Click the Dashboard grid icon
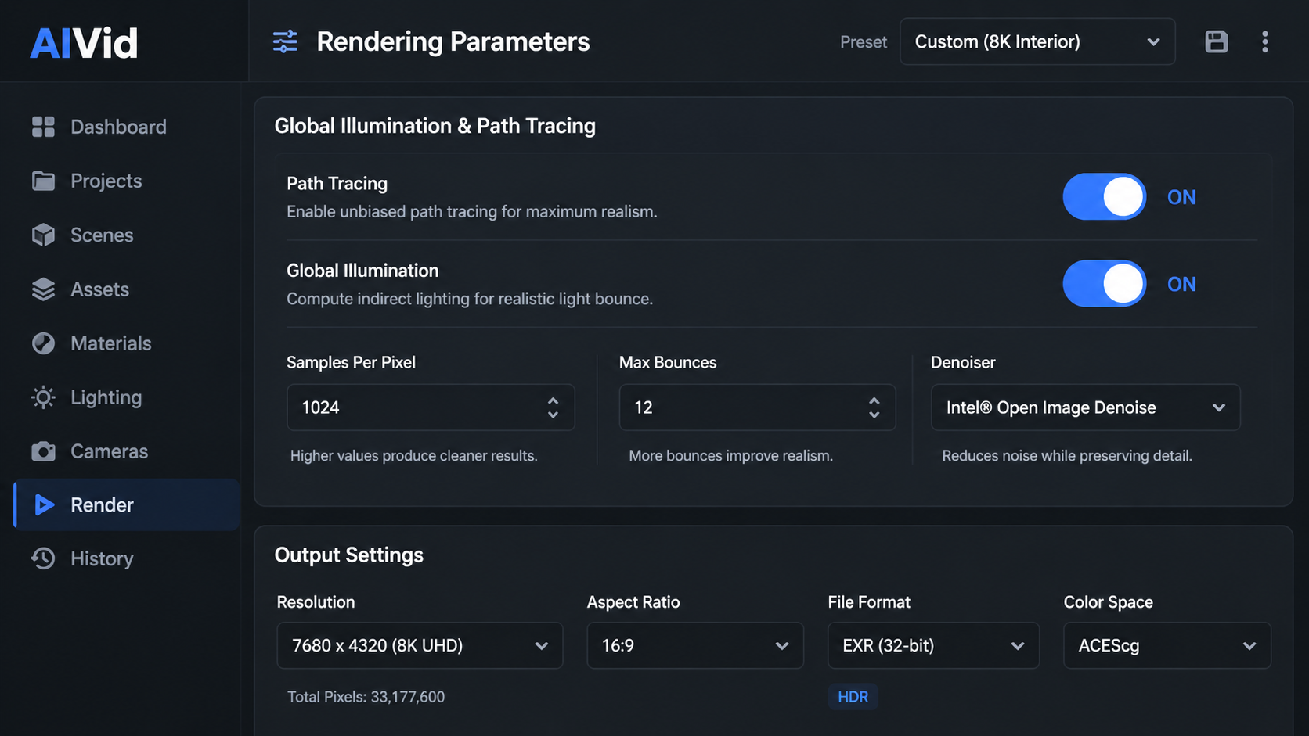Image resolution: width=1309 pixels, height=736 pixels. (43, 127)
